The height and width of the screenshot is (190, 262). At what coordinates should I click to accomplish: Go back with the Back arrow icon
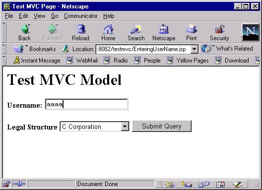click(25, 29)
